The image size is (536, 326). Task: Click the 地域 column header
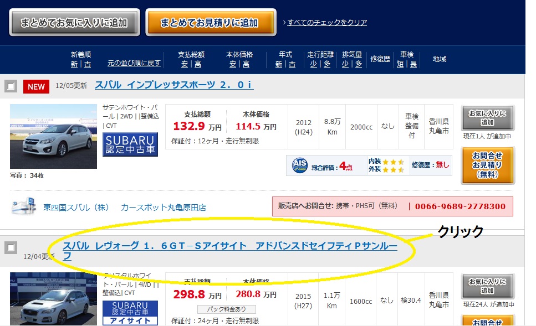pyautogui.click(x=440, y=59)
